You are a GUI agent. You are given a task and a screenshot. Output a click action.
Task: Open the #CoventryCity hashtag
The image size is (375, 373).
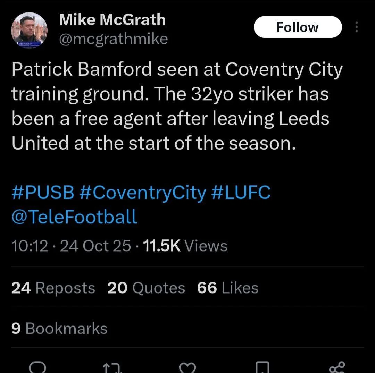click(x=143, y=193)
